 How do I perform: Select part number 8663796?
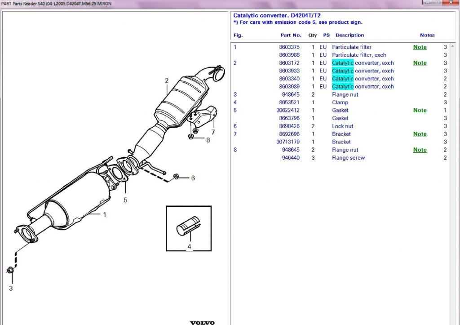pos(289,118)
